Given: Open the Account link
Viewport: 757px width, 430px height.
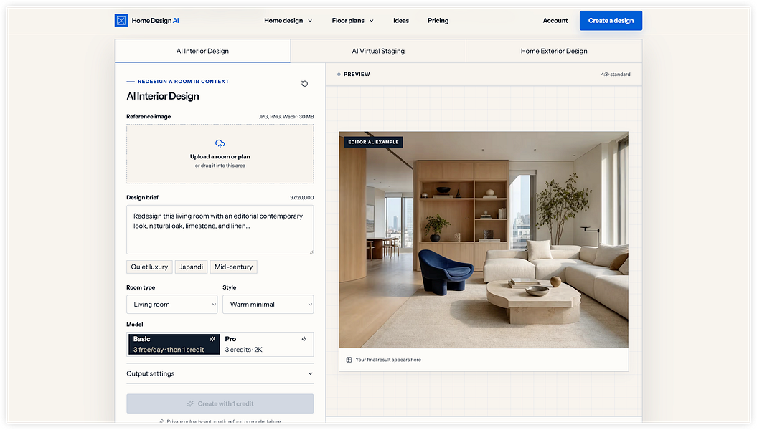Looking at the screenshot, I should coord(555,21).
